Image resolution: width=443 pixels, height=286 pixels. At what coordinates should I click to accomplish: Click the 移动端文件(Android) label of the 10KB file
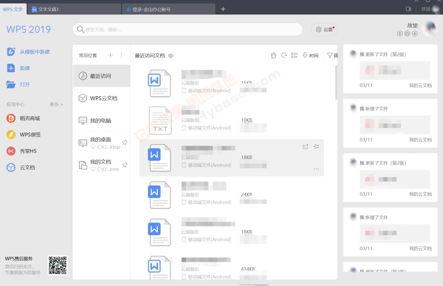click(x=209, y=128)
